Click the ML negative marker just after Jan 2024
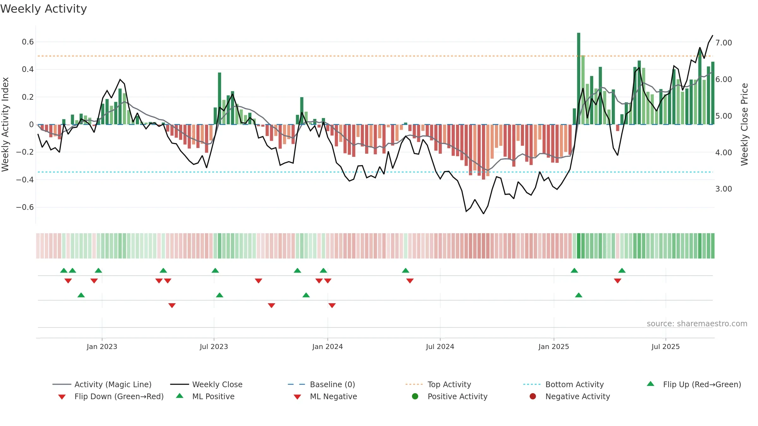The height and width of the screenshot is (426, 758). tap(332, 305)
